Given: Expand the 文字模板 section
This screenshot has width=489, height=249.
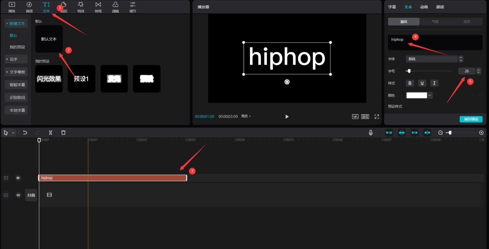Looking at the screenshot, I should tap(16, 72).
